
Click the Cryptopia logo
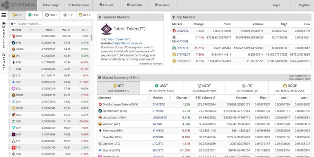(x=18, y=5)
